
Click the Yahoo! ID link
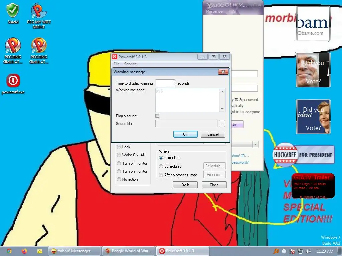(x=240, y=156)
